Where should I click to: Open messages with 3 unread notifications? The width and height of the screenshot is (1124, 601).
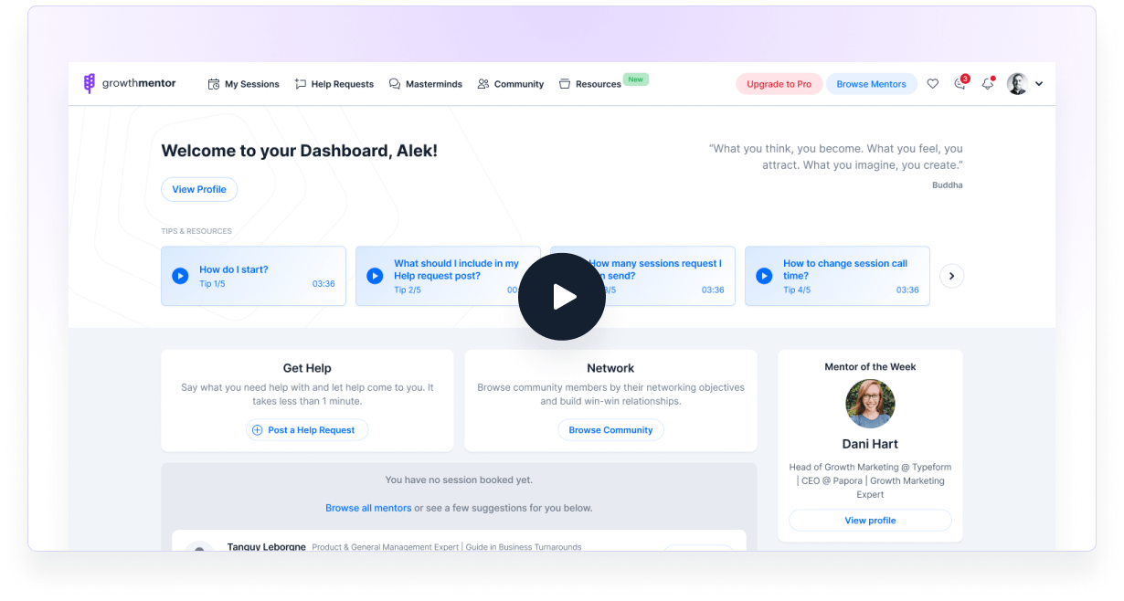959,83
